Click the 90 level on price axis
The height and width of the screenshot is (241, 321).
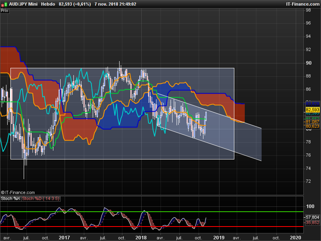click(x=309, y=63)
